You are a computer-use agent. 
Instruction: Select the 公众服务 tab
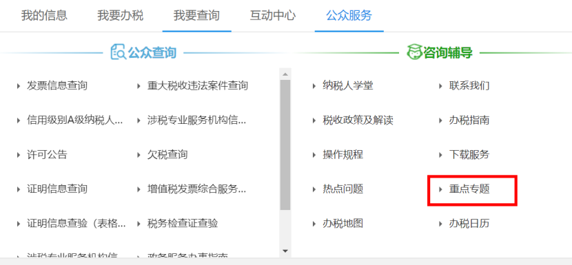tap(349, 16)
